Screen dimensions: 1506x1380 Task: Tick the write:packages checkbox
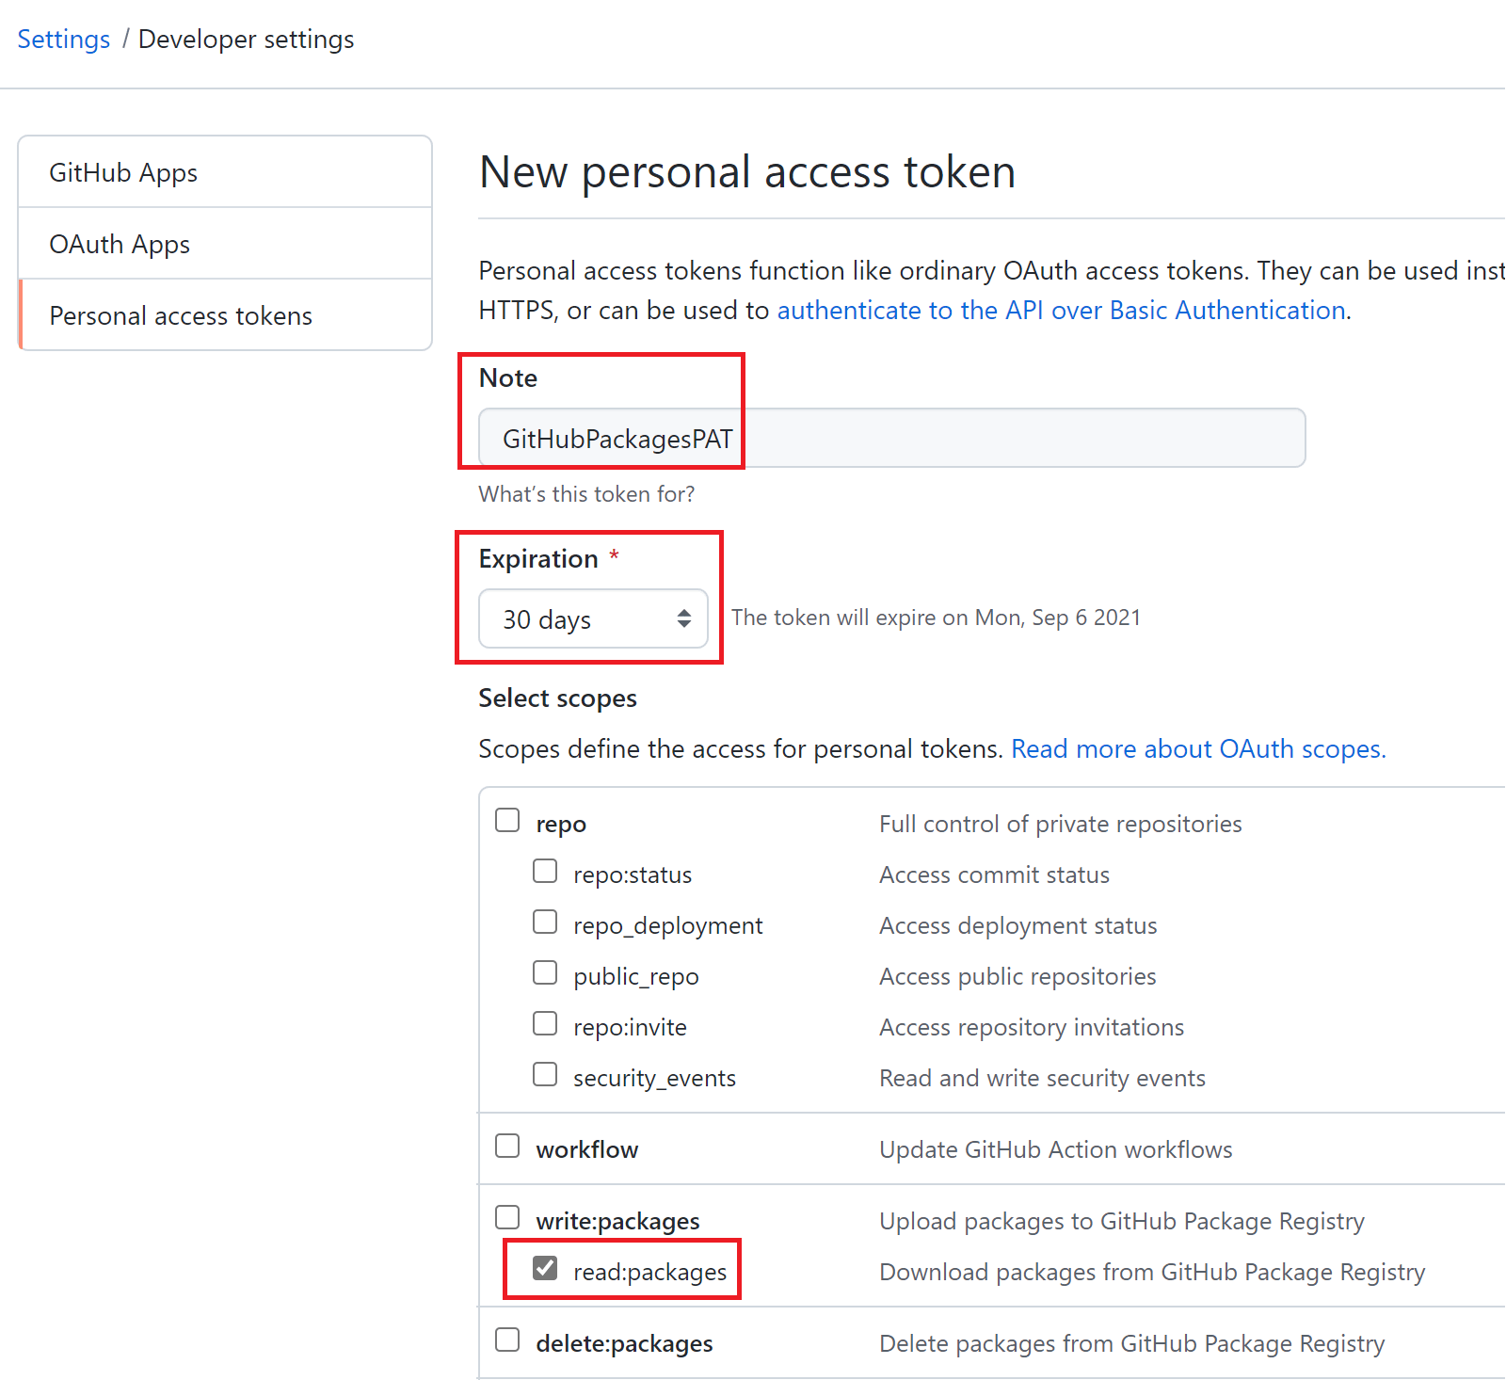click(507, 1218)
